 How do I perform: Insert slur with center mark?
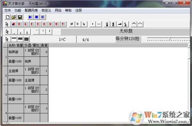click(x=134, y=24)
